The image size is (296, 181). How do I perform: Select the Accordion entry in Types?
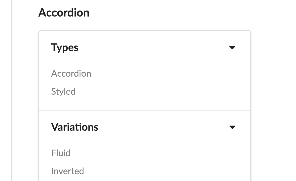tap(71, 73)
